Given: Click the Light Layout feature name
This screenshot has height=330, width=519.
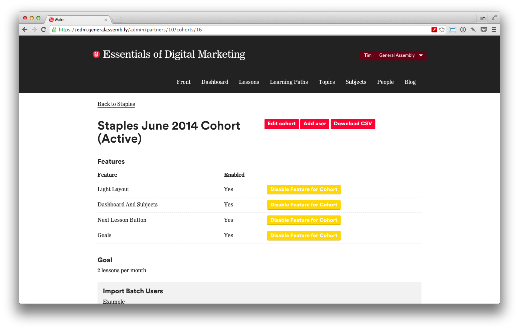Looking at the screenshot, I should (113, 189).
